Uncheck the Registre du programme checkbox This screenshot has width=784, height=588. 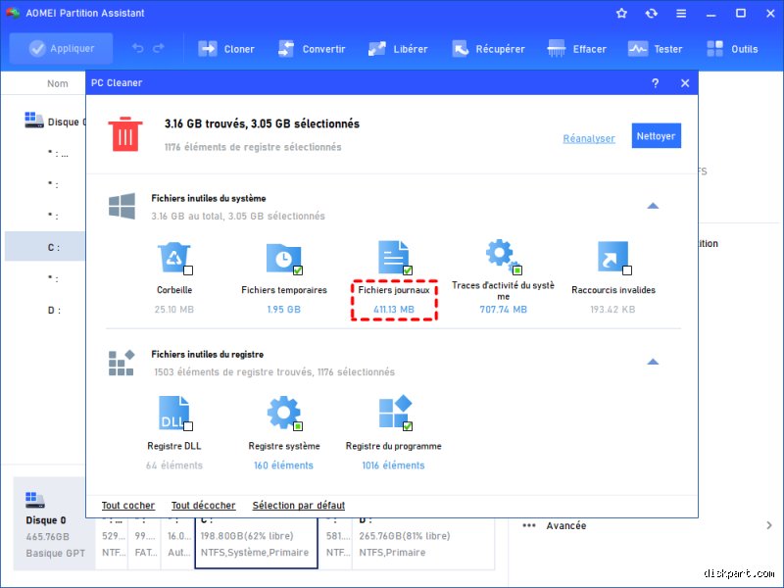(408, 426)
